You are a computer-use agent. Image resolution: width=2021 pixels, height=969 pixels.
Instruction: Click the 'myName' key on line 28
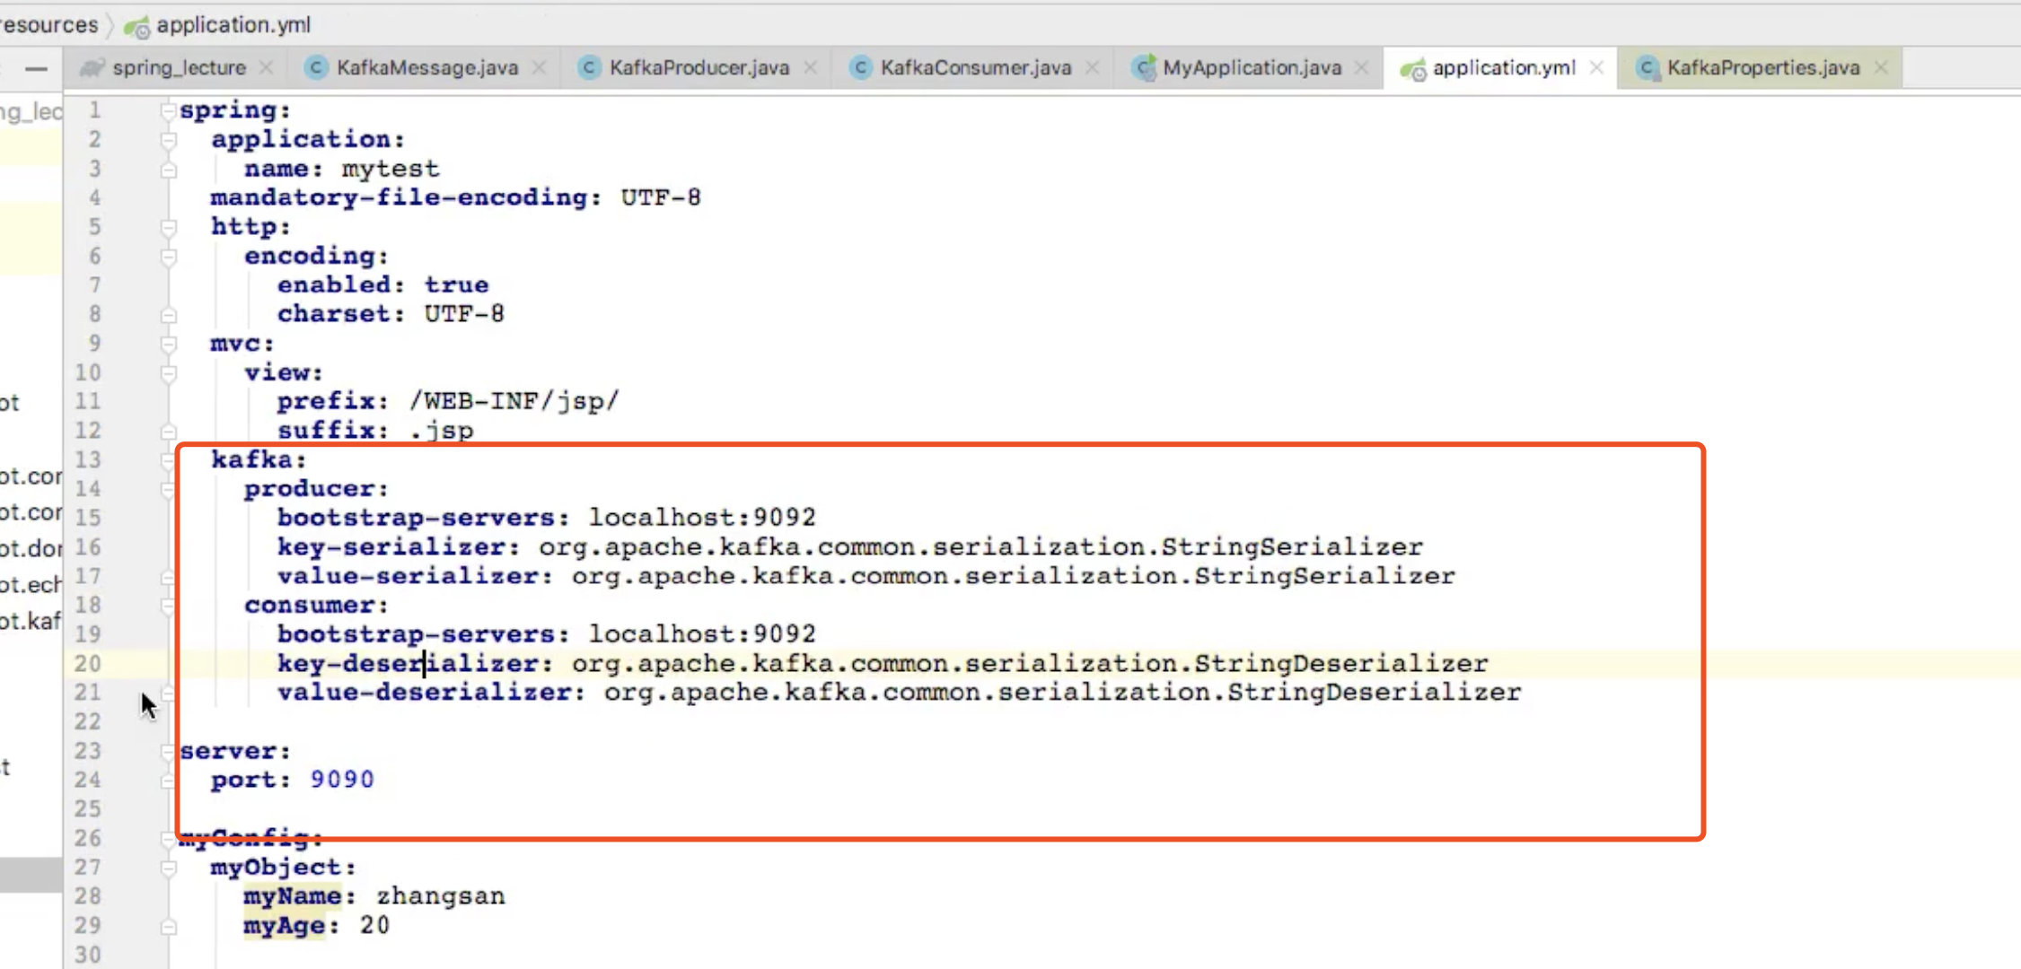293,896
